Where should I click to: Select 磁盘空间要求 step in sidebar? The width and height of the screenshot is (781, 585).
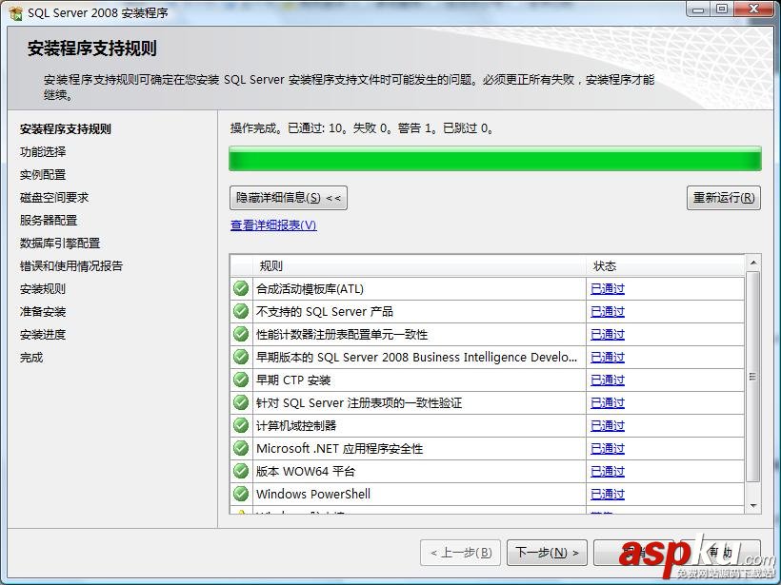point(54,198)
